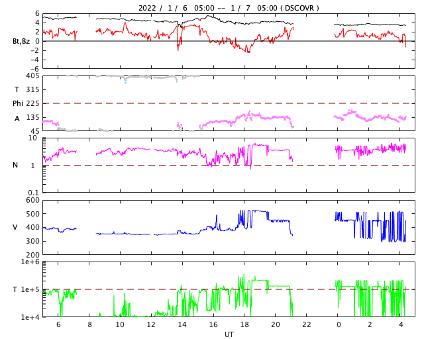Click the '400' velocity tick label
This screenshot has width=424, height=339.
coord(32,227)
